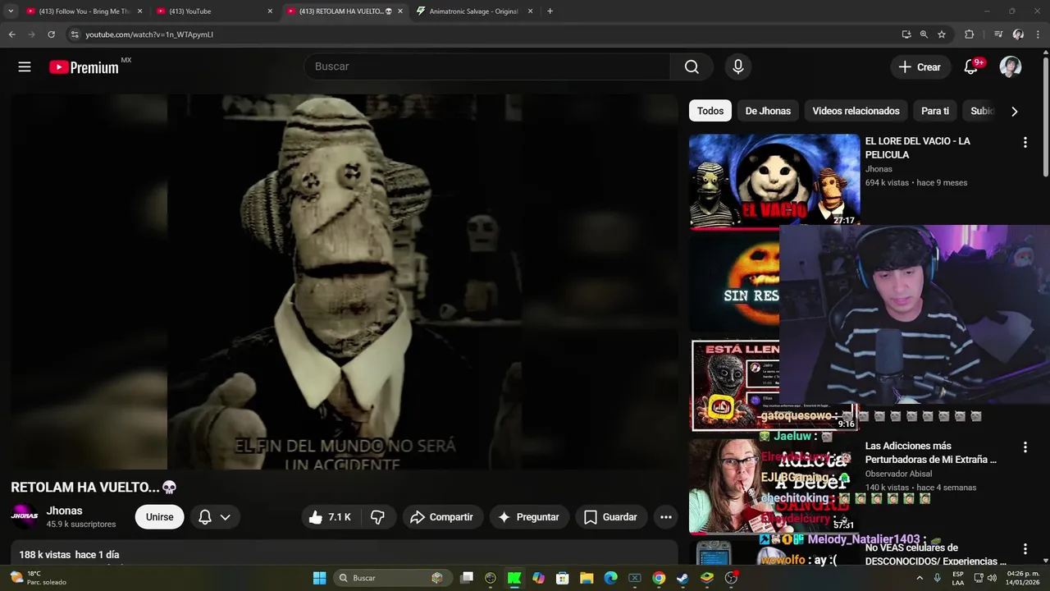Screen dimensions: 1050x591
Task: Click the Unirse button
Action: tap(159, 517)
